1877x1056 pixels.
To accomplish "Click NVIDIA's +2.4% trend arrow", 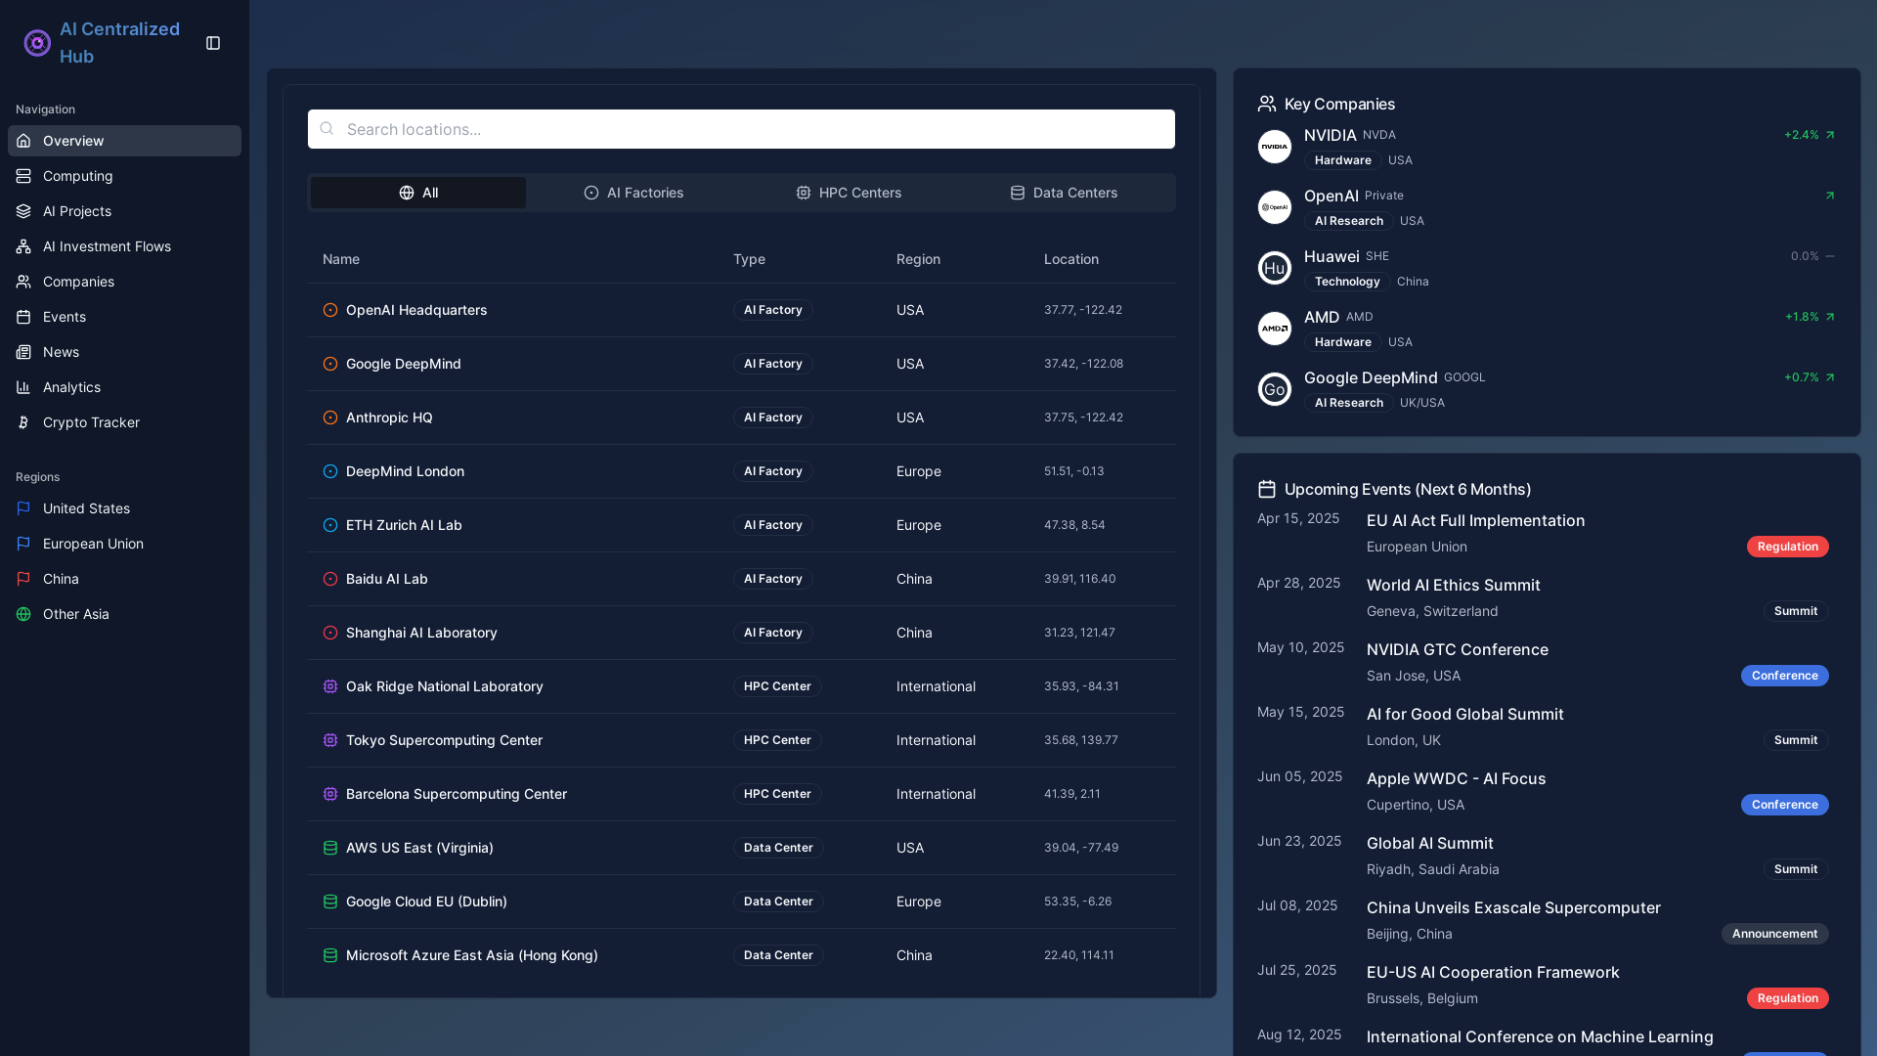I will pyautogui.click(x=1830, y=135).
